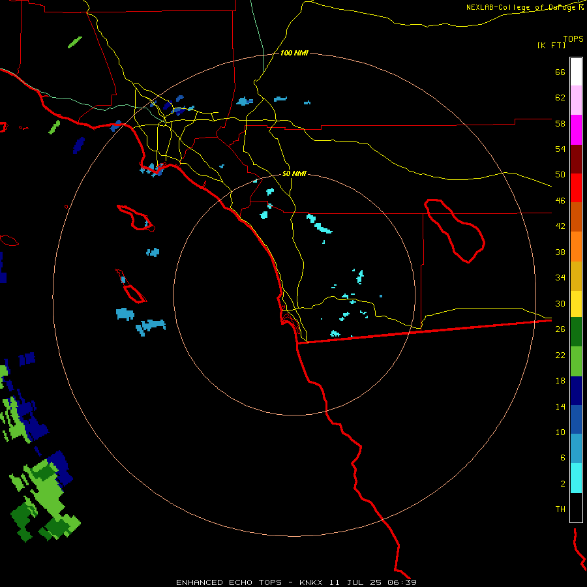The image size is (587, 587).
Task: Click the legend value 30
Action: (560, 303)
